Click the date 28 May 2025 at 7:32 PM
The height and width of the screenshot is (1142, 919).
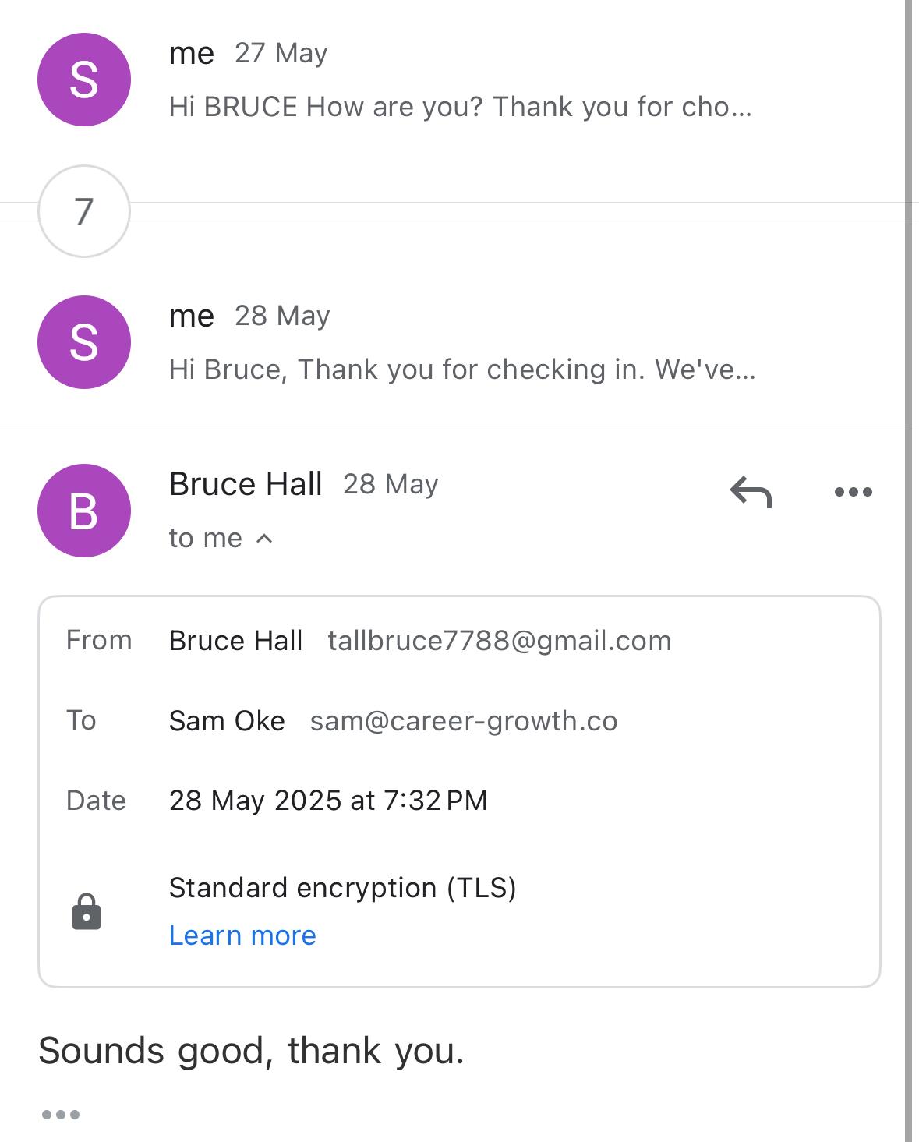328,801
